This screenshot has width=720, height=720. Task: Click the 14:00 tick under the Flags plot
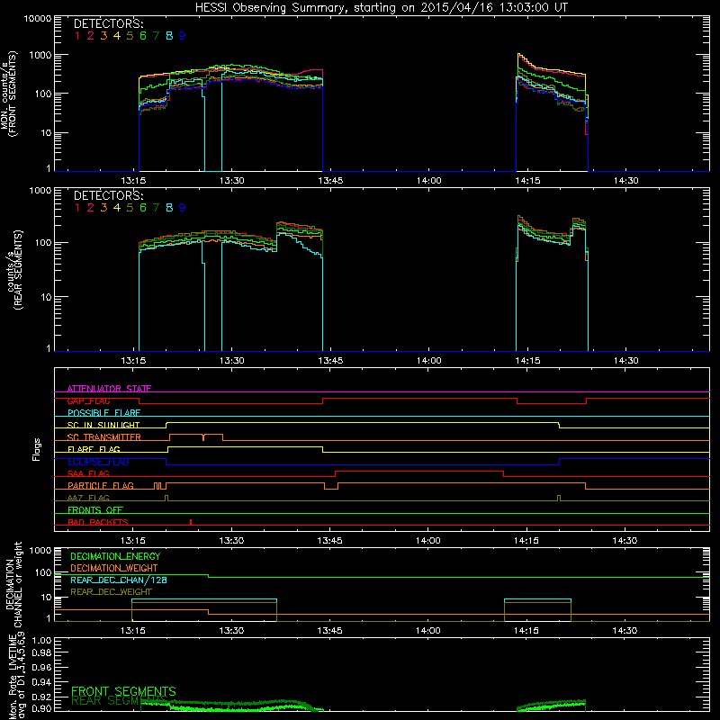pyautogui.click(x=428, y=541)
